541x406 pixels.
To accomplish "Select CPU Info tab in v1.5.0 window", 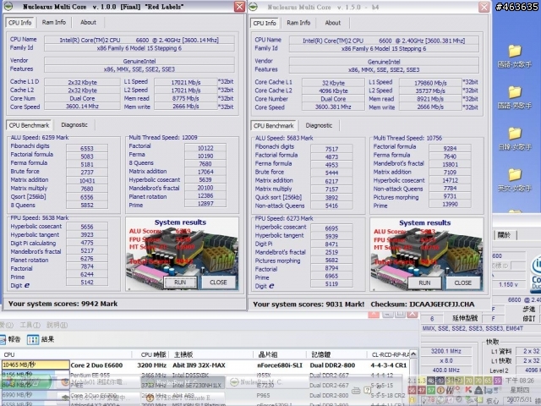I will [x=265, y=24].
